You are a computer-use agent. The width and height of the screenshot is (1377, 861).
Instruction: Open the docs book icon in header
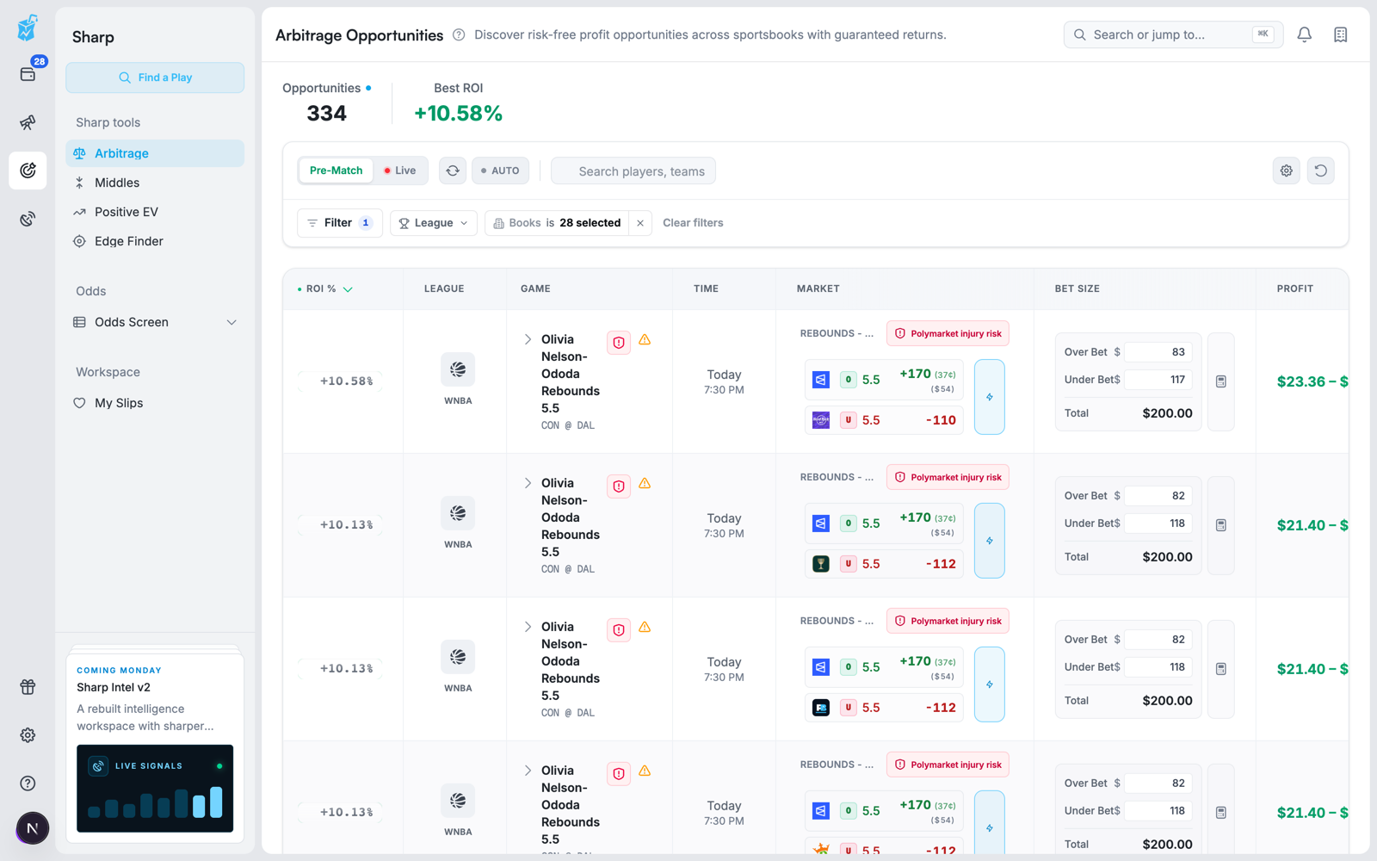1341,34
